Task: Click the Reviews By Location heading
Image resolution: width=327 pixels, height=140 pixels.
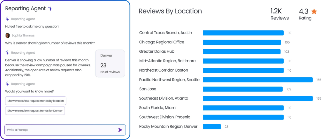Action: (x=170, y=11)
